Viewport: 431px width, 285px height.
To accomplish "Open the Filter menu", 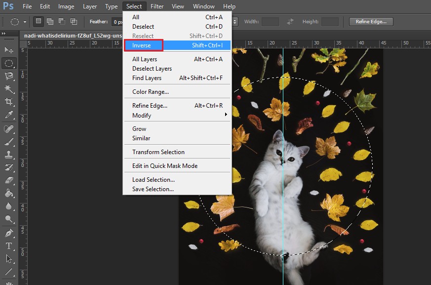I will [157, 6].
